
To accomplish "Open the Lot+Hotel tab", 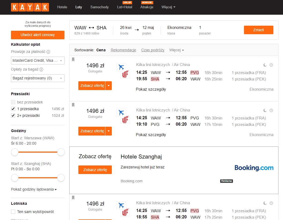I will tap(125, 7).
